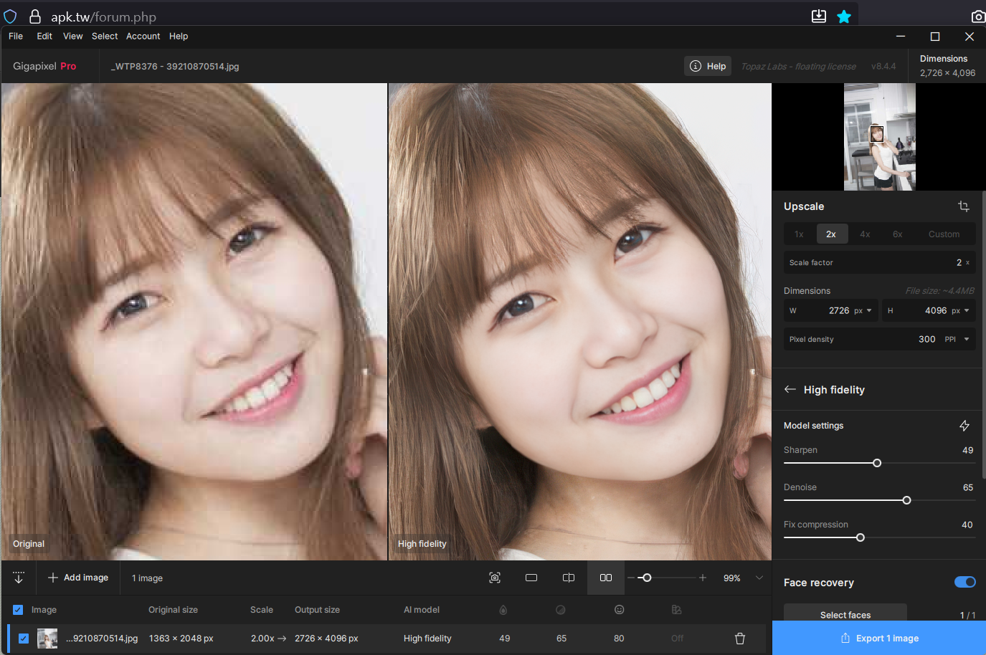Open the Account menu
This screenshot has width=986, height=655.
pos(143,36)
